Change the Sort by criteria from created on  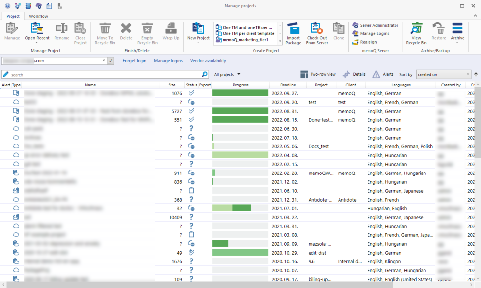(x=443, y=74)
